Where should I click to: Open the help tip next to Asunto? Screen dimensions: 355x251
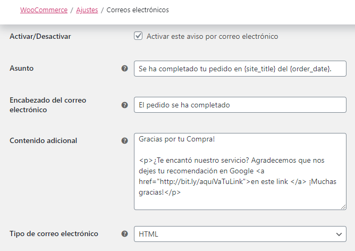[124, 69]
